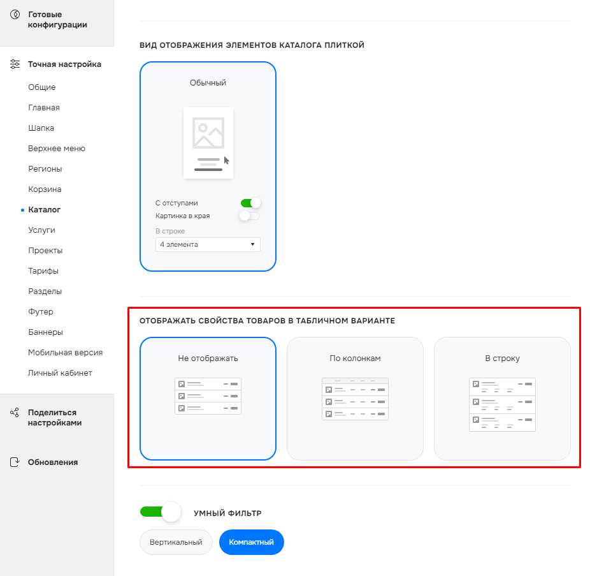Open Проекты settings
The image size is (590, 576).
(45, 251)
